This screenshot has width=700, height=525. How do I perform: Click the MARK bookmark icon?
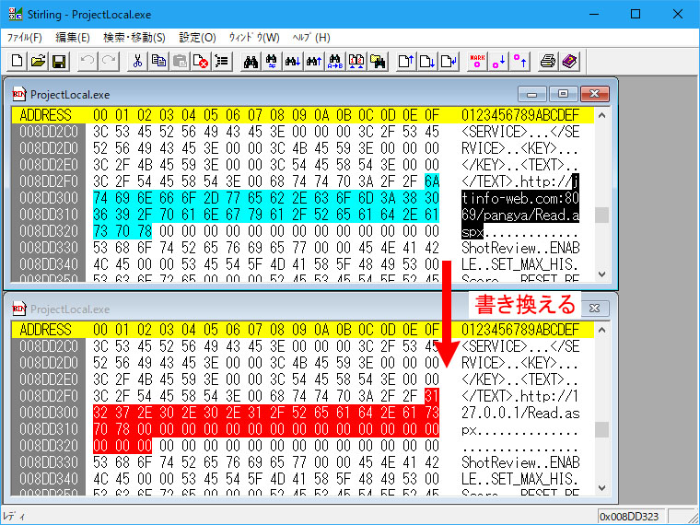click(x=477, y=62)
